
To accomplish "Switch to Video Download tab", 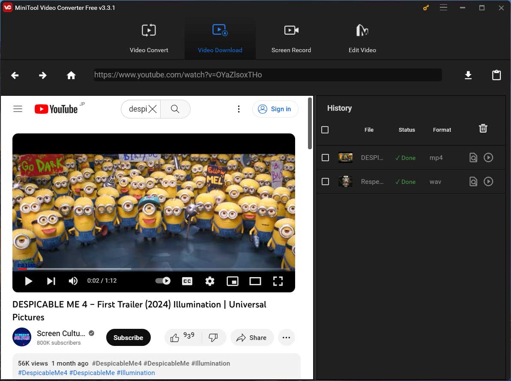I will (x=220, y=38).
